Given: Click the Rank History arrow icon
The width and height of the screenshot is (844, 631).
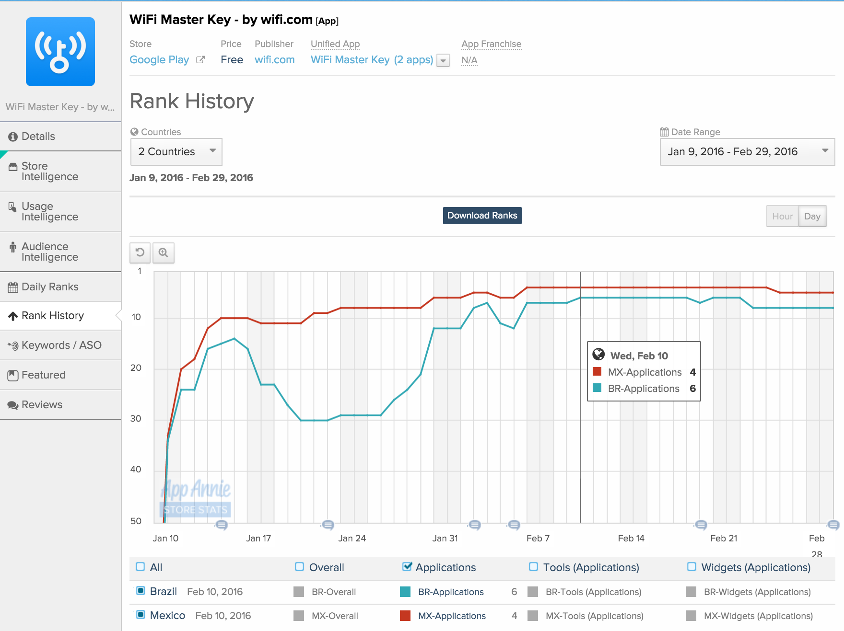Looking at the screenshot, I should coord(13,316).
